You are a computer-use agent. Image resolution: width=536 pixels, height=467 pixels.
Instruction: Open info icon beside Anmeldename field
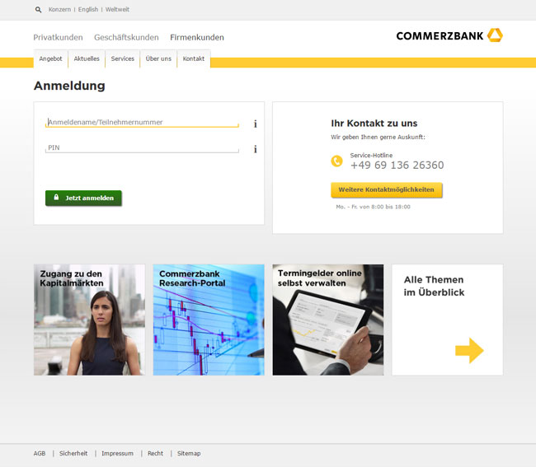[256, 124]
